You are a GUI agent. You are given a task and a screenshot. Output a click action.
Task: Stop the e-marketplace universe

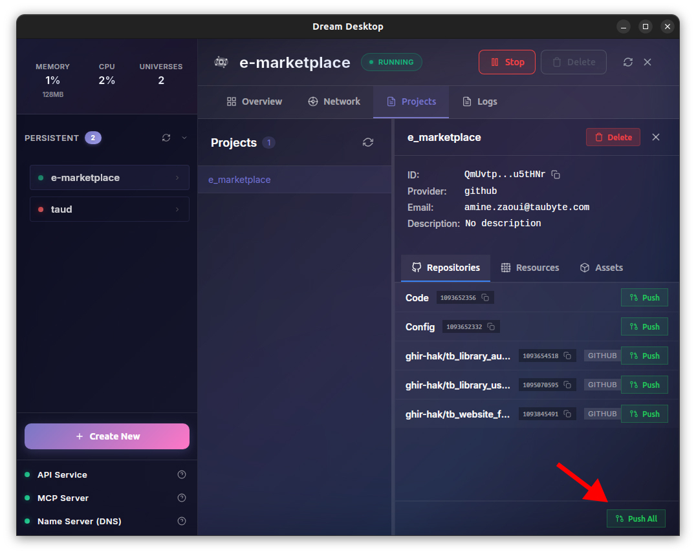click(506, 62)
